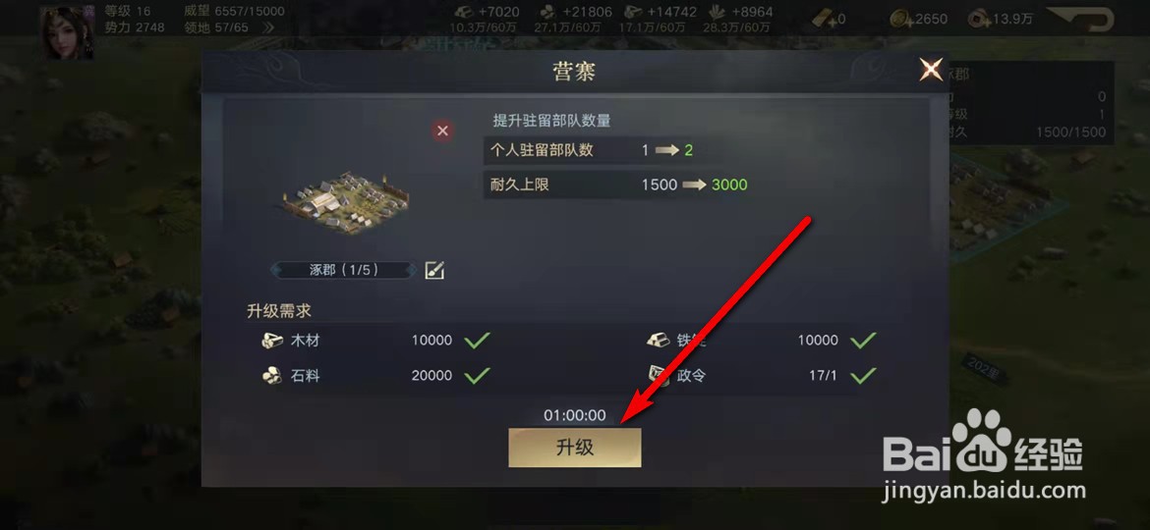Image resolution: width=1150 pixels, height=530 pixels.
Task: Expand the double chevron next to 领地
Action: pyautogui.click(x=268, y=27)
